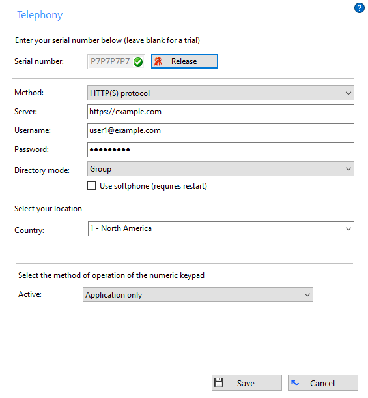Open the Method dropdown showing HTTP(S) protocol

(221, 93)
